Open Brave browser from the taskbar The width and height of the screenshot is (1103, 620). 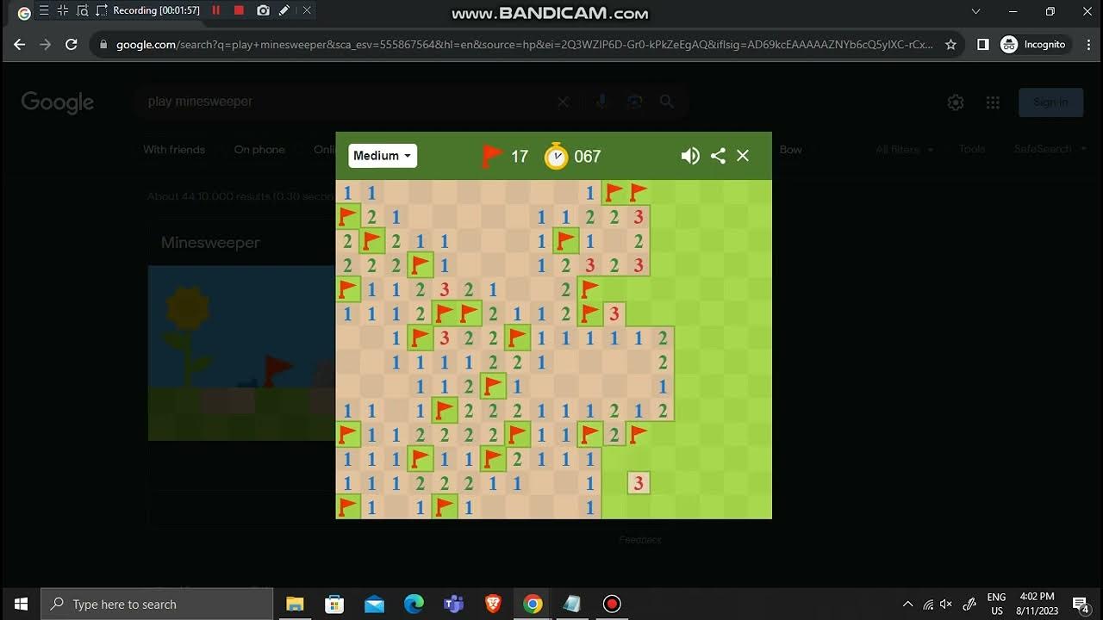493,604
